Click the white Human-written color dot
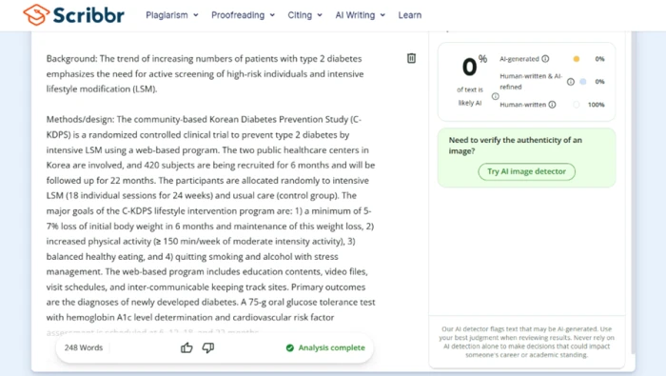The image size is (666, 376). click(577, 105)
